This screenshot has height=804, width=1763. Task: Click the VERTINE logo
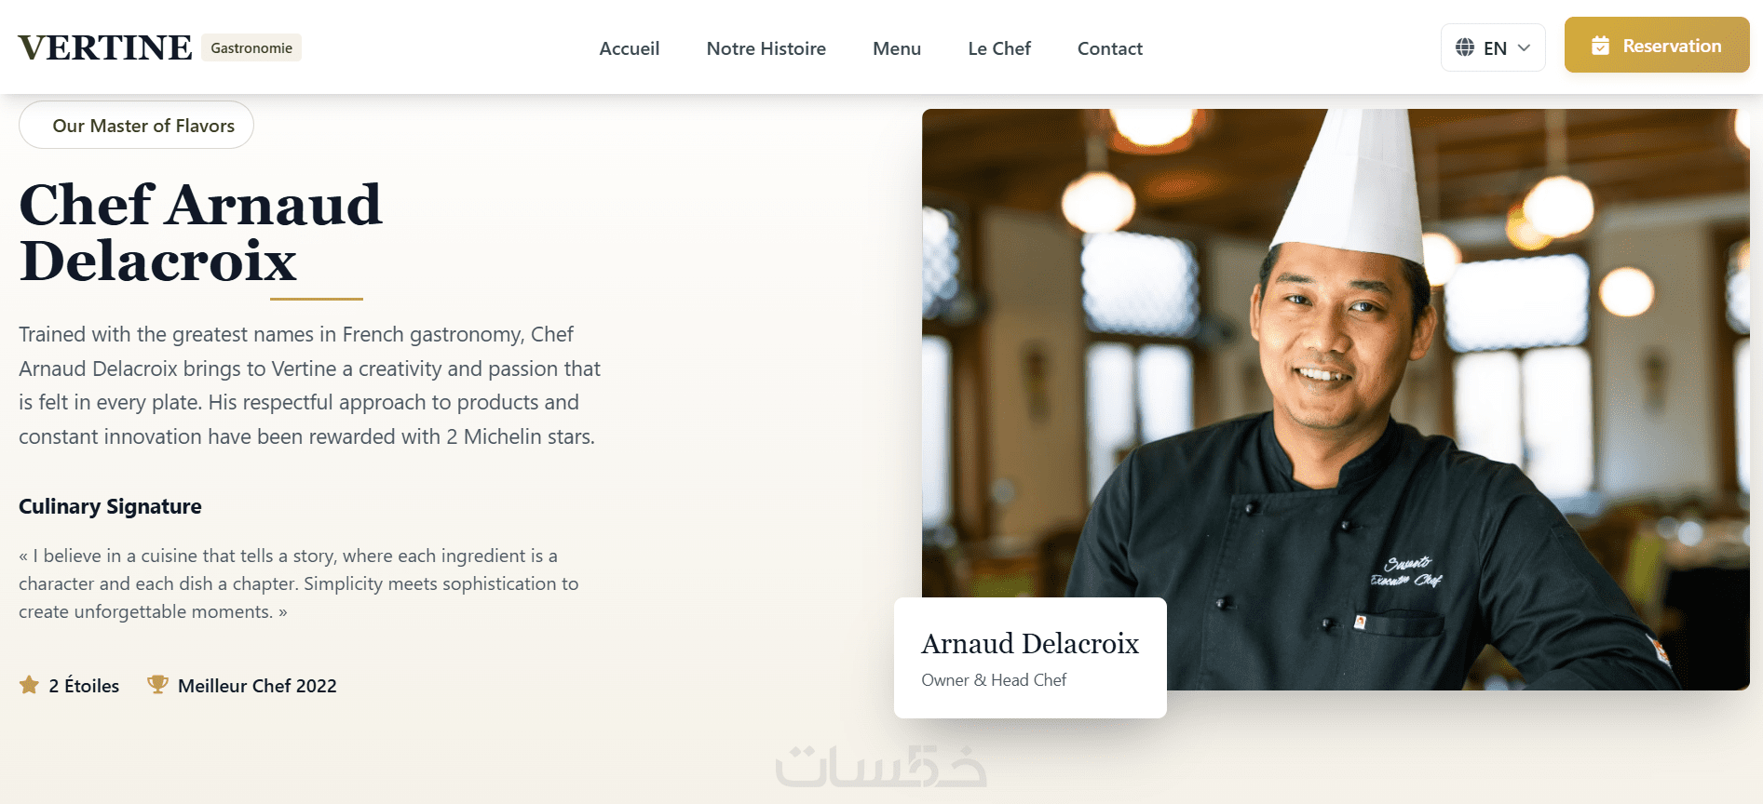[x=105, y=47]
